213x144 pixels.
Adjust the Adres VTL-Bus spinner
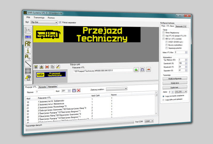click(x=186, y=52)
